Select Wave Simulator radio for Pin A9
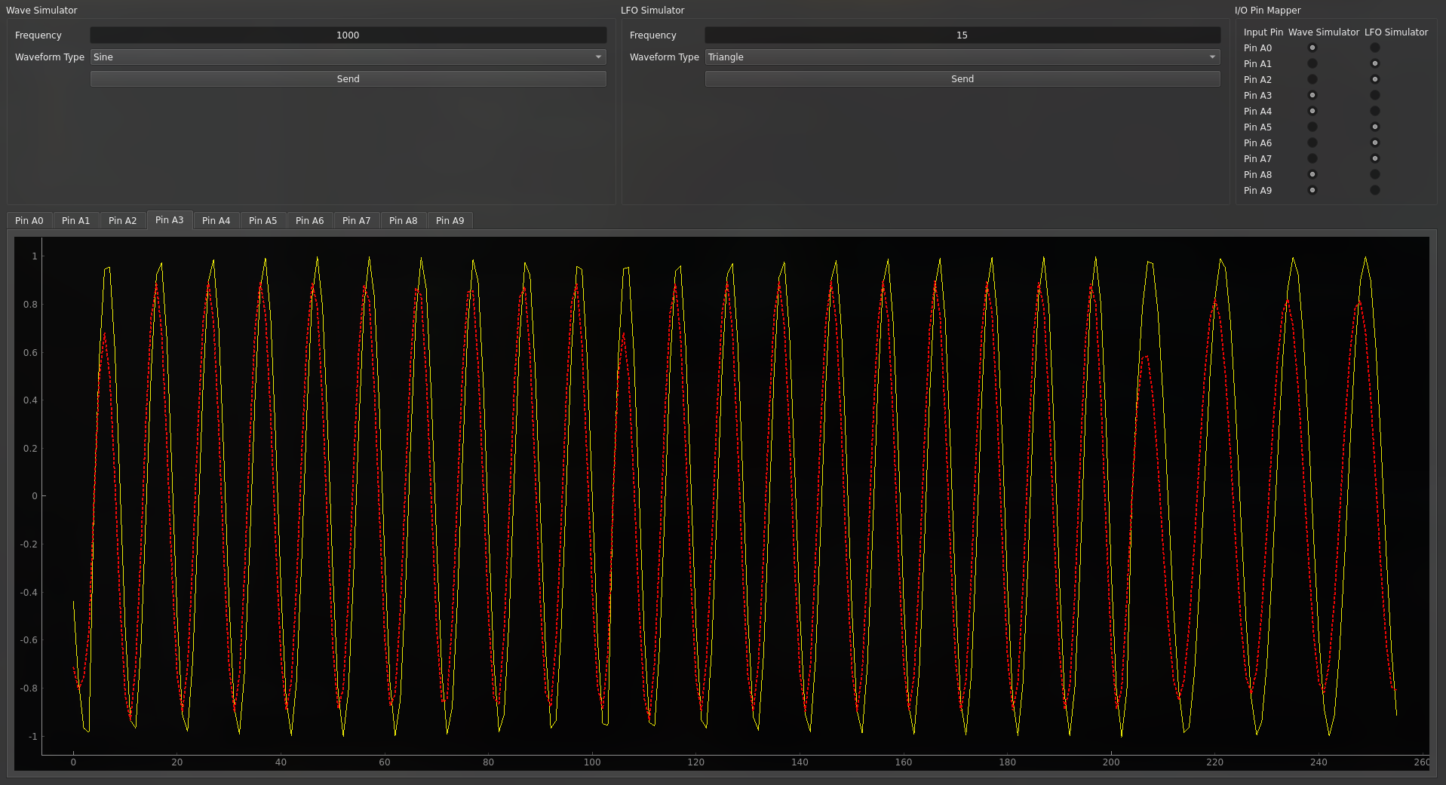 (1312, 190)
